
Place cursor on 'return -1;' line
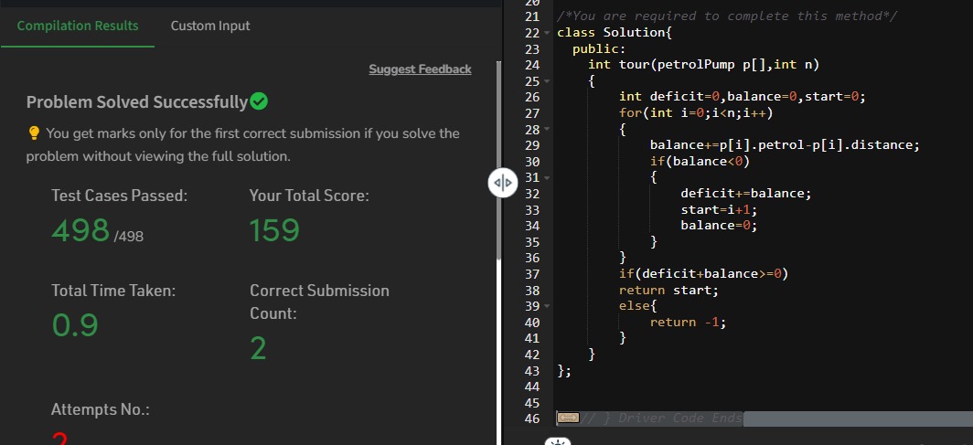pos(688,323)
